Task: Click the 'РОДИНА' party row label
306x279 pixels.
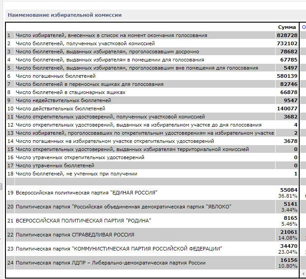Action: coord(83,221)
